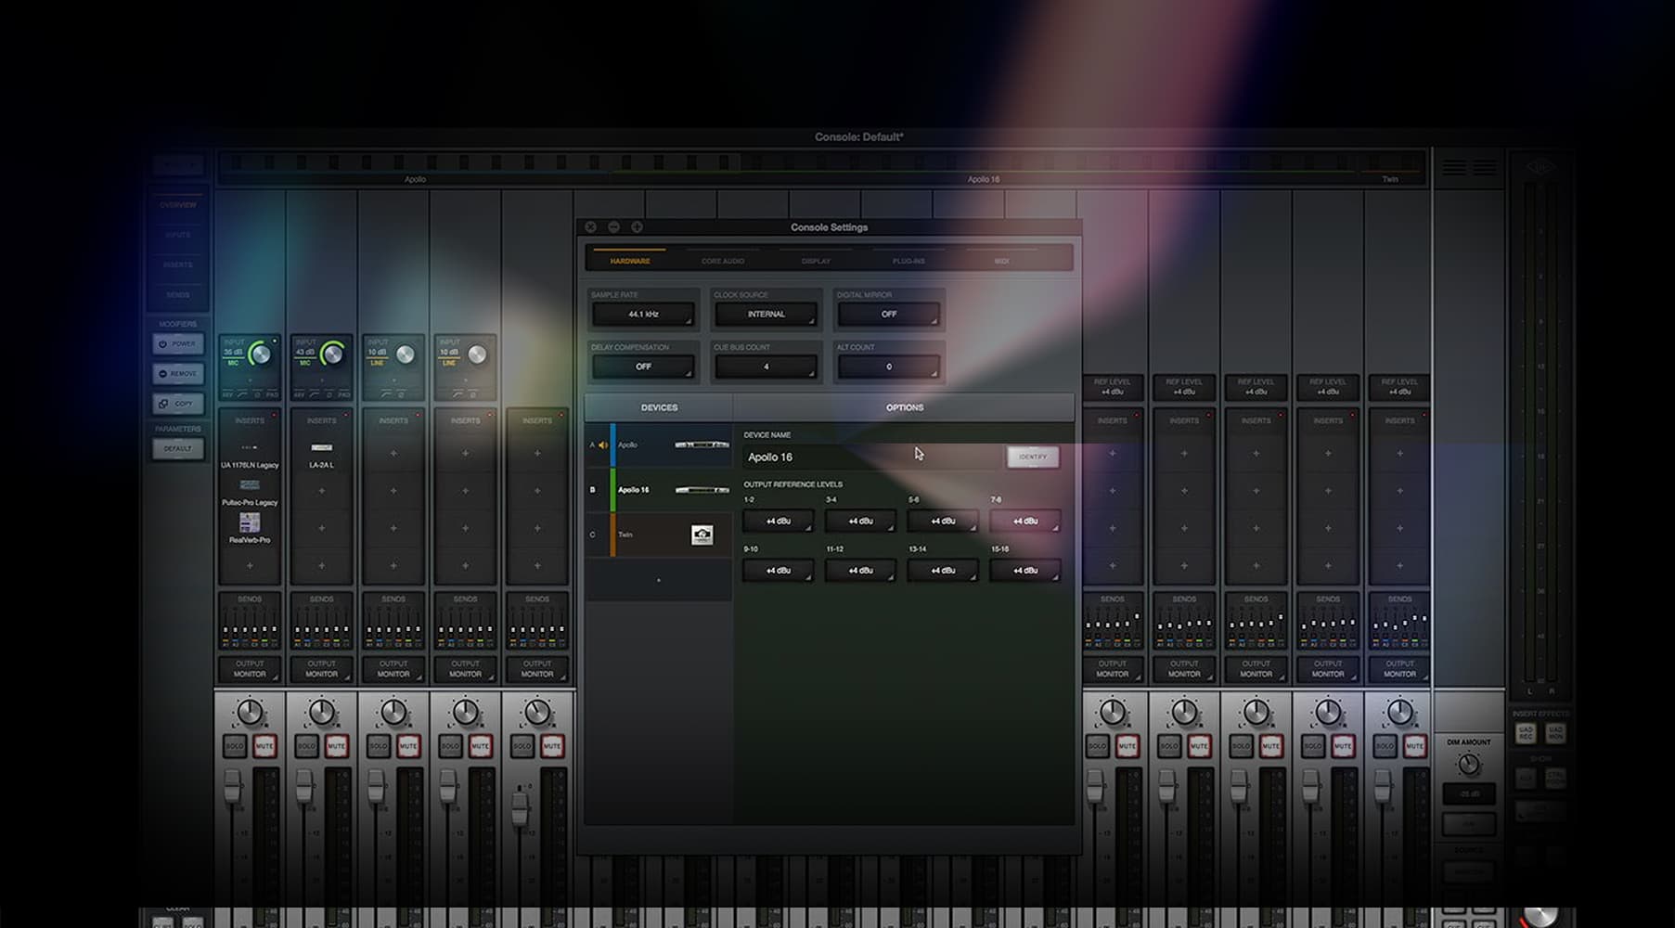The width and height of the screenshot is (1675, 928).
Task: Click the 35 dB input gain knob
Action: (261, 354)
